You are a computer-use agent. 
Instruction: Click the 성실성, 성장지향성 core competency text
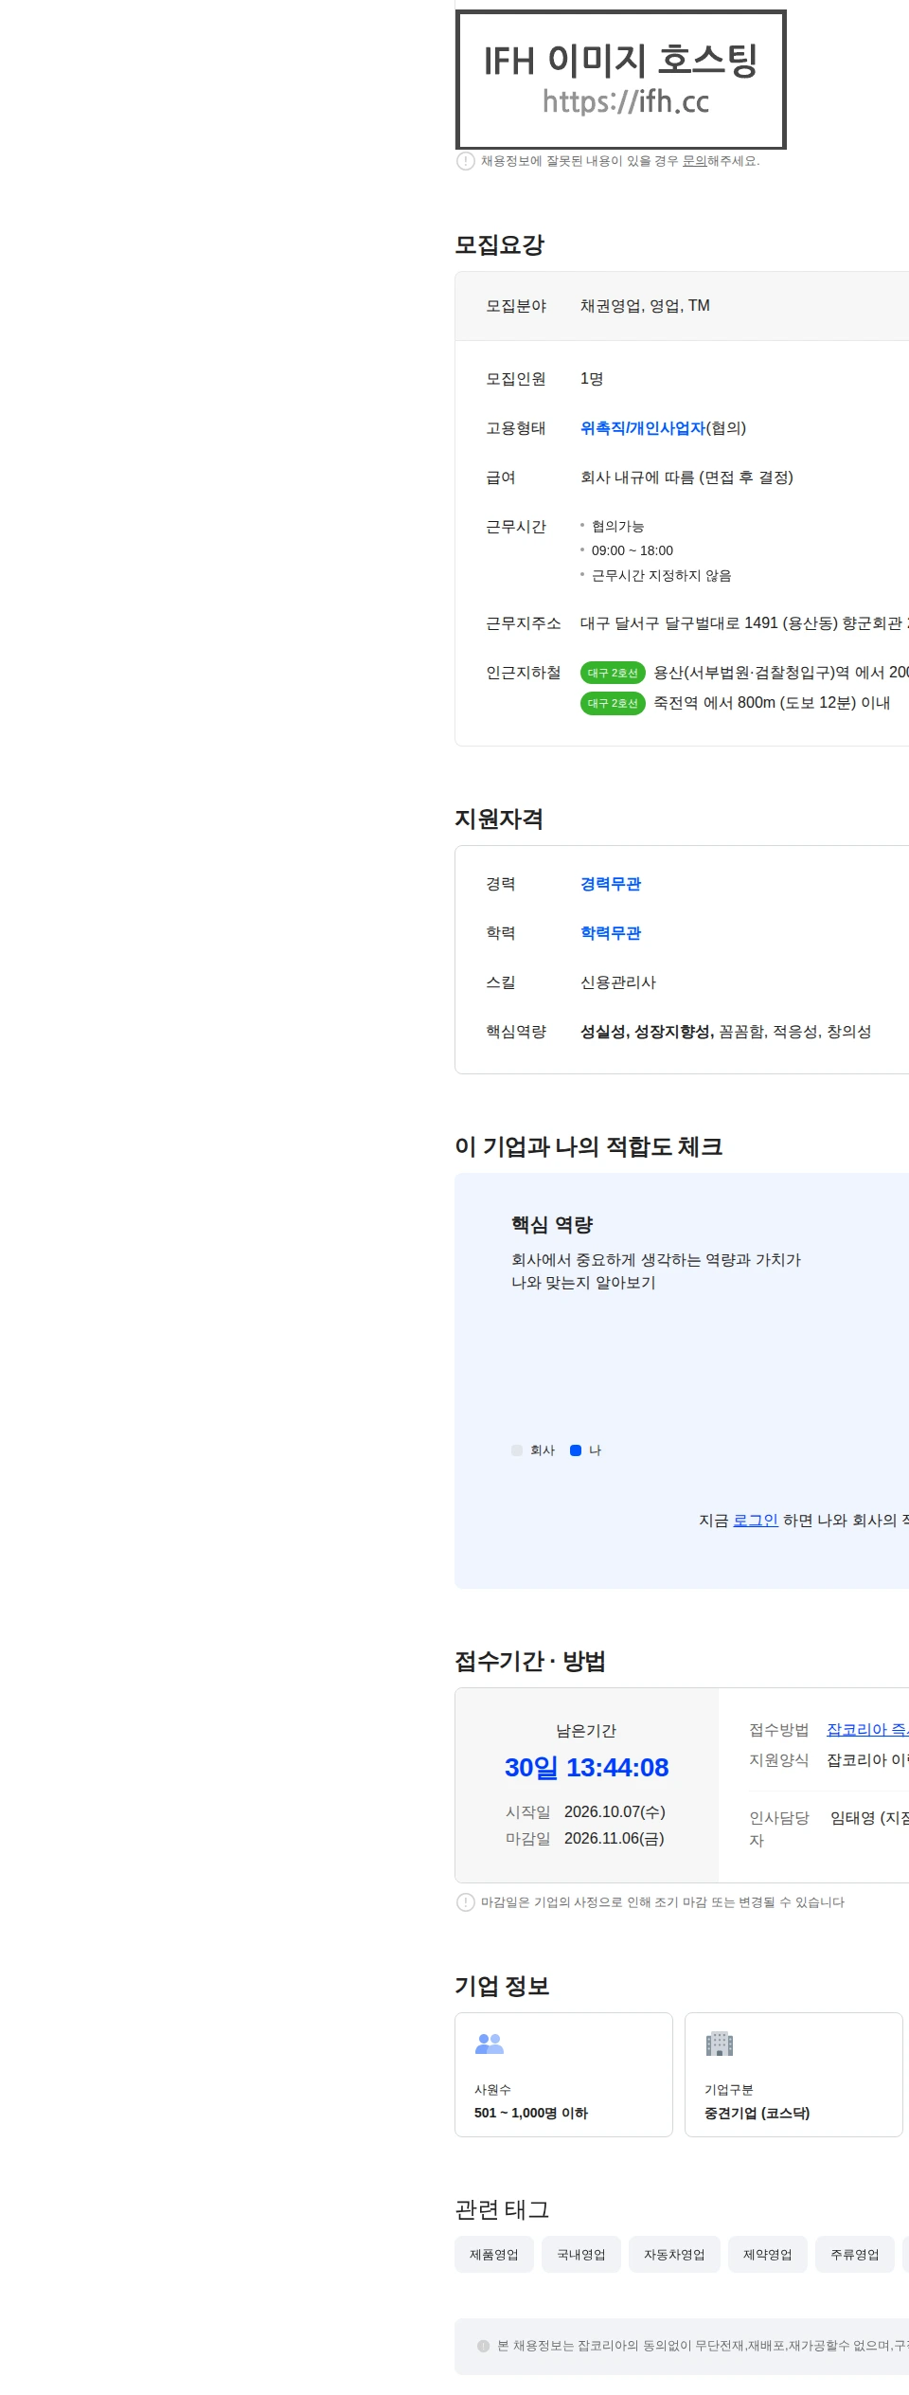point(648,1032)
